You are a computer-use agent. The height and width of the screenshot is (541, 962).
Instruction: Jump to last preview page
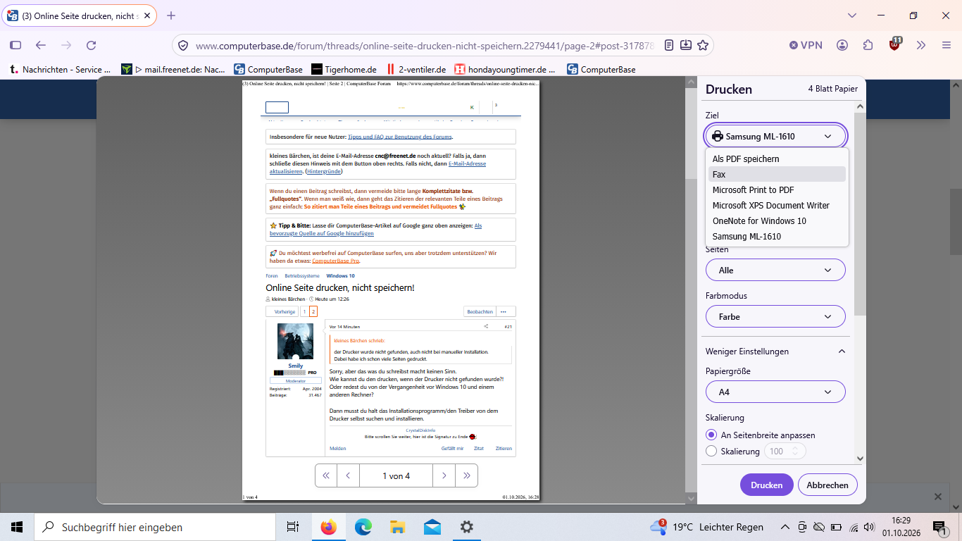tap(467, 476)
